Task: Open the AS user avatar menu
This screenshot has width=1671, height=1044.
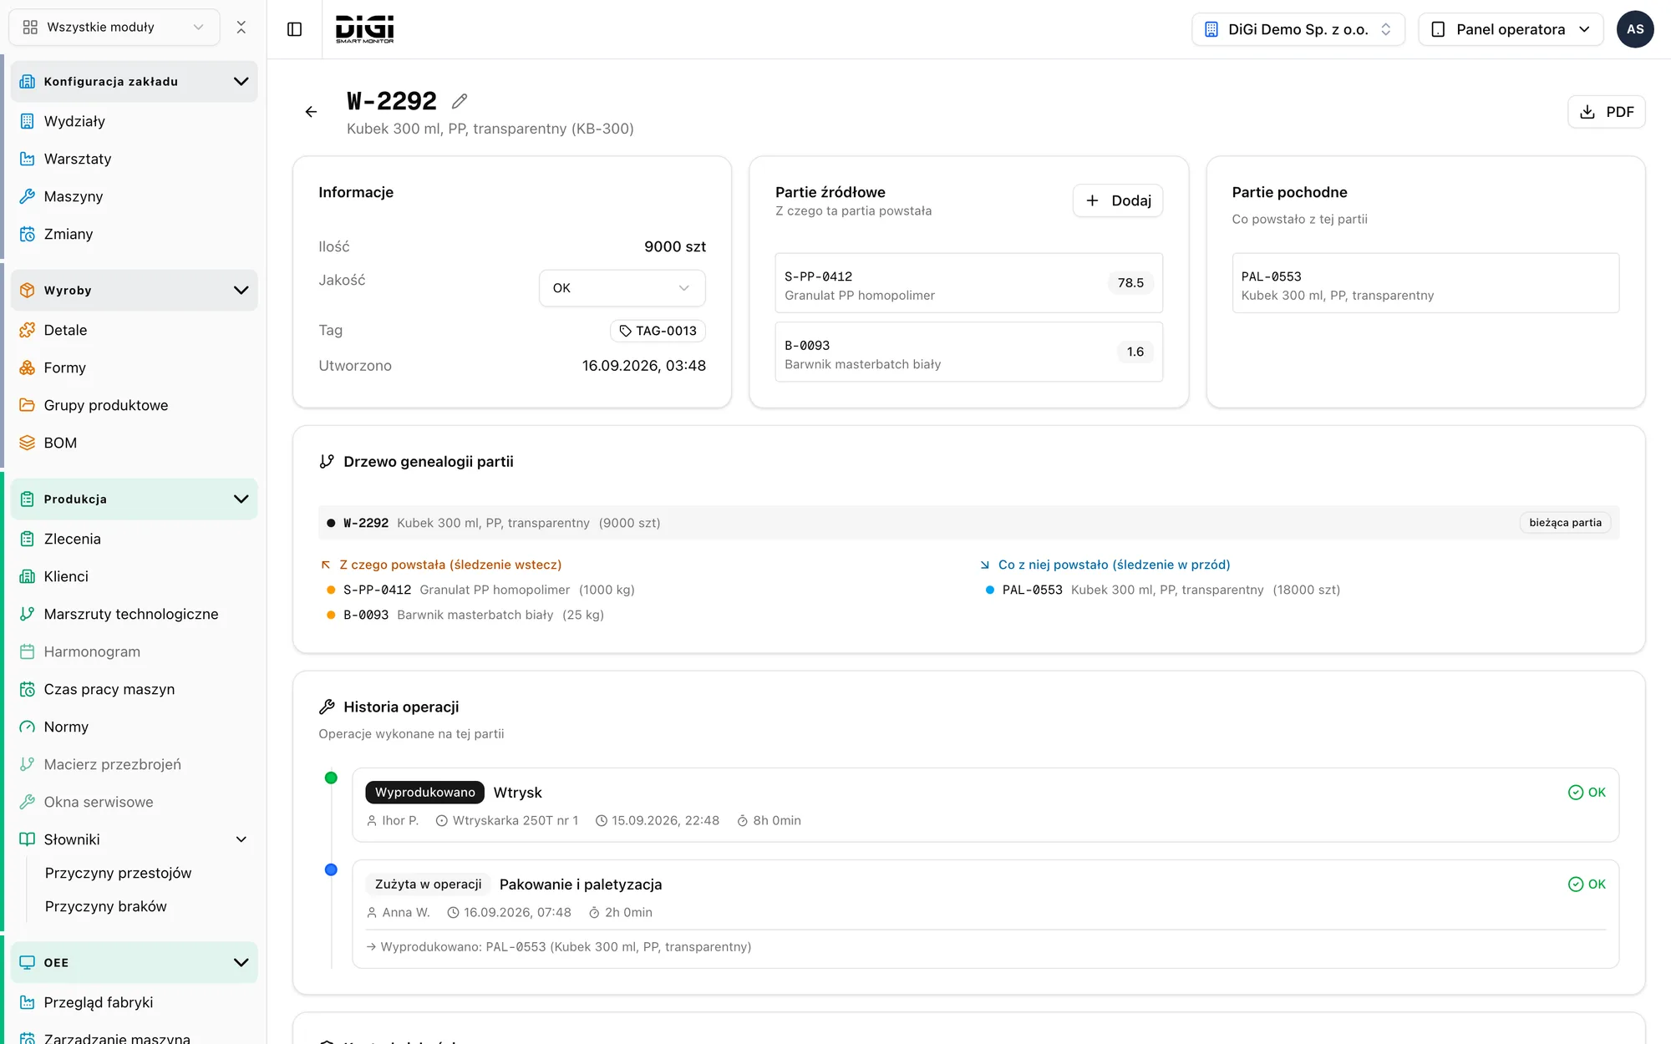Action: pyautogui.click(x=1635, y=29)
